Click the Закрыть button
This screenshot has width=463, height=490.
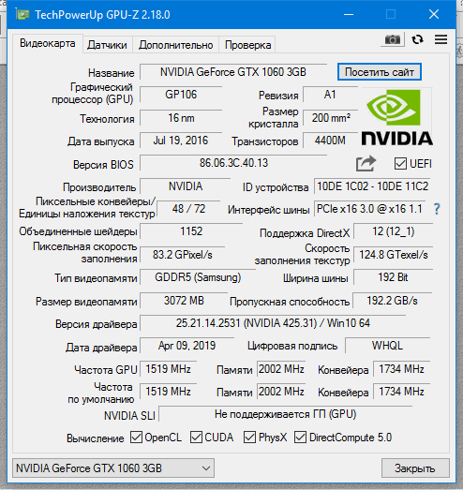point(415,468)
